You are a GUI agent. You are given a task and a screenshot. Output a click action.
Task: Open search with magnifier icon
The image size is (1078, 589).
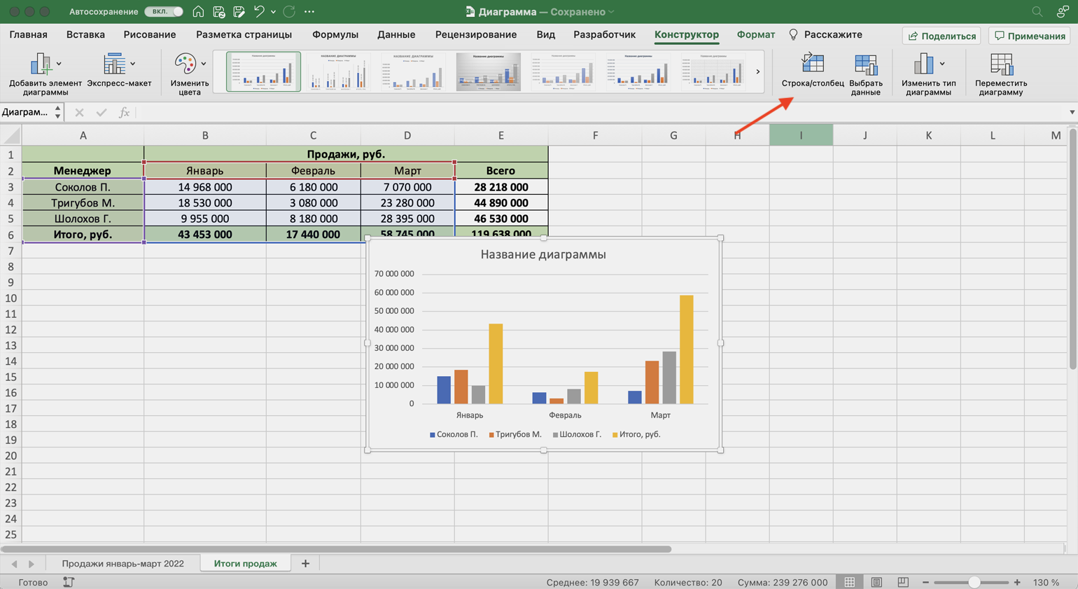tap(1037, 12)
